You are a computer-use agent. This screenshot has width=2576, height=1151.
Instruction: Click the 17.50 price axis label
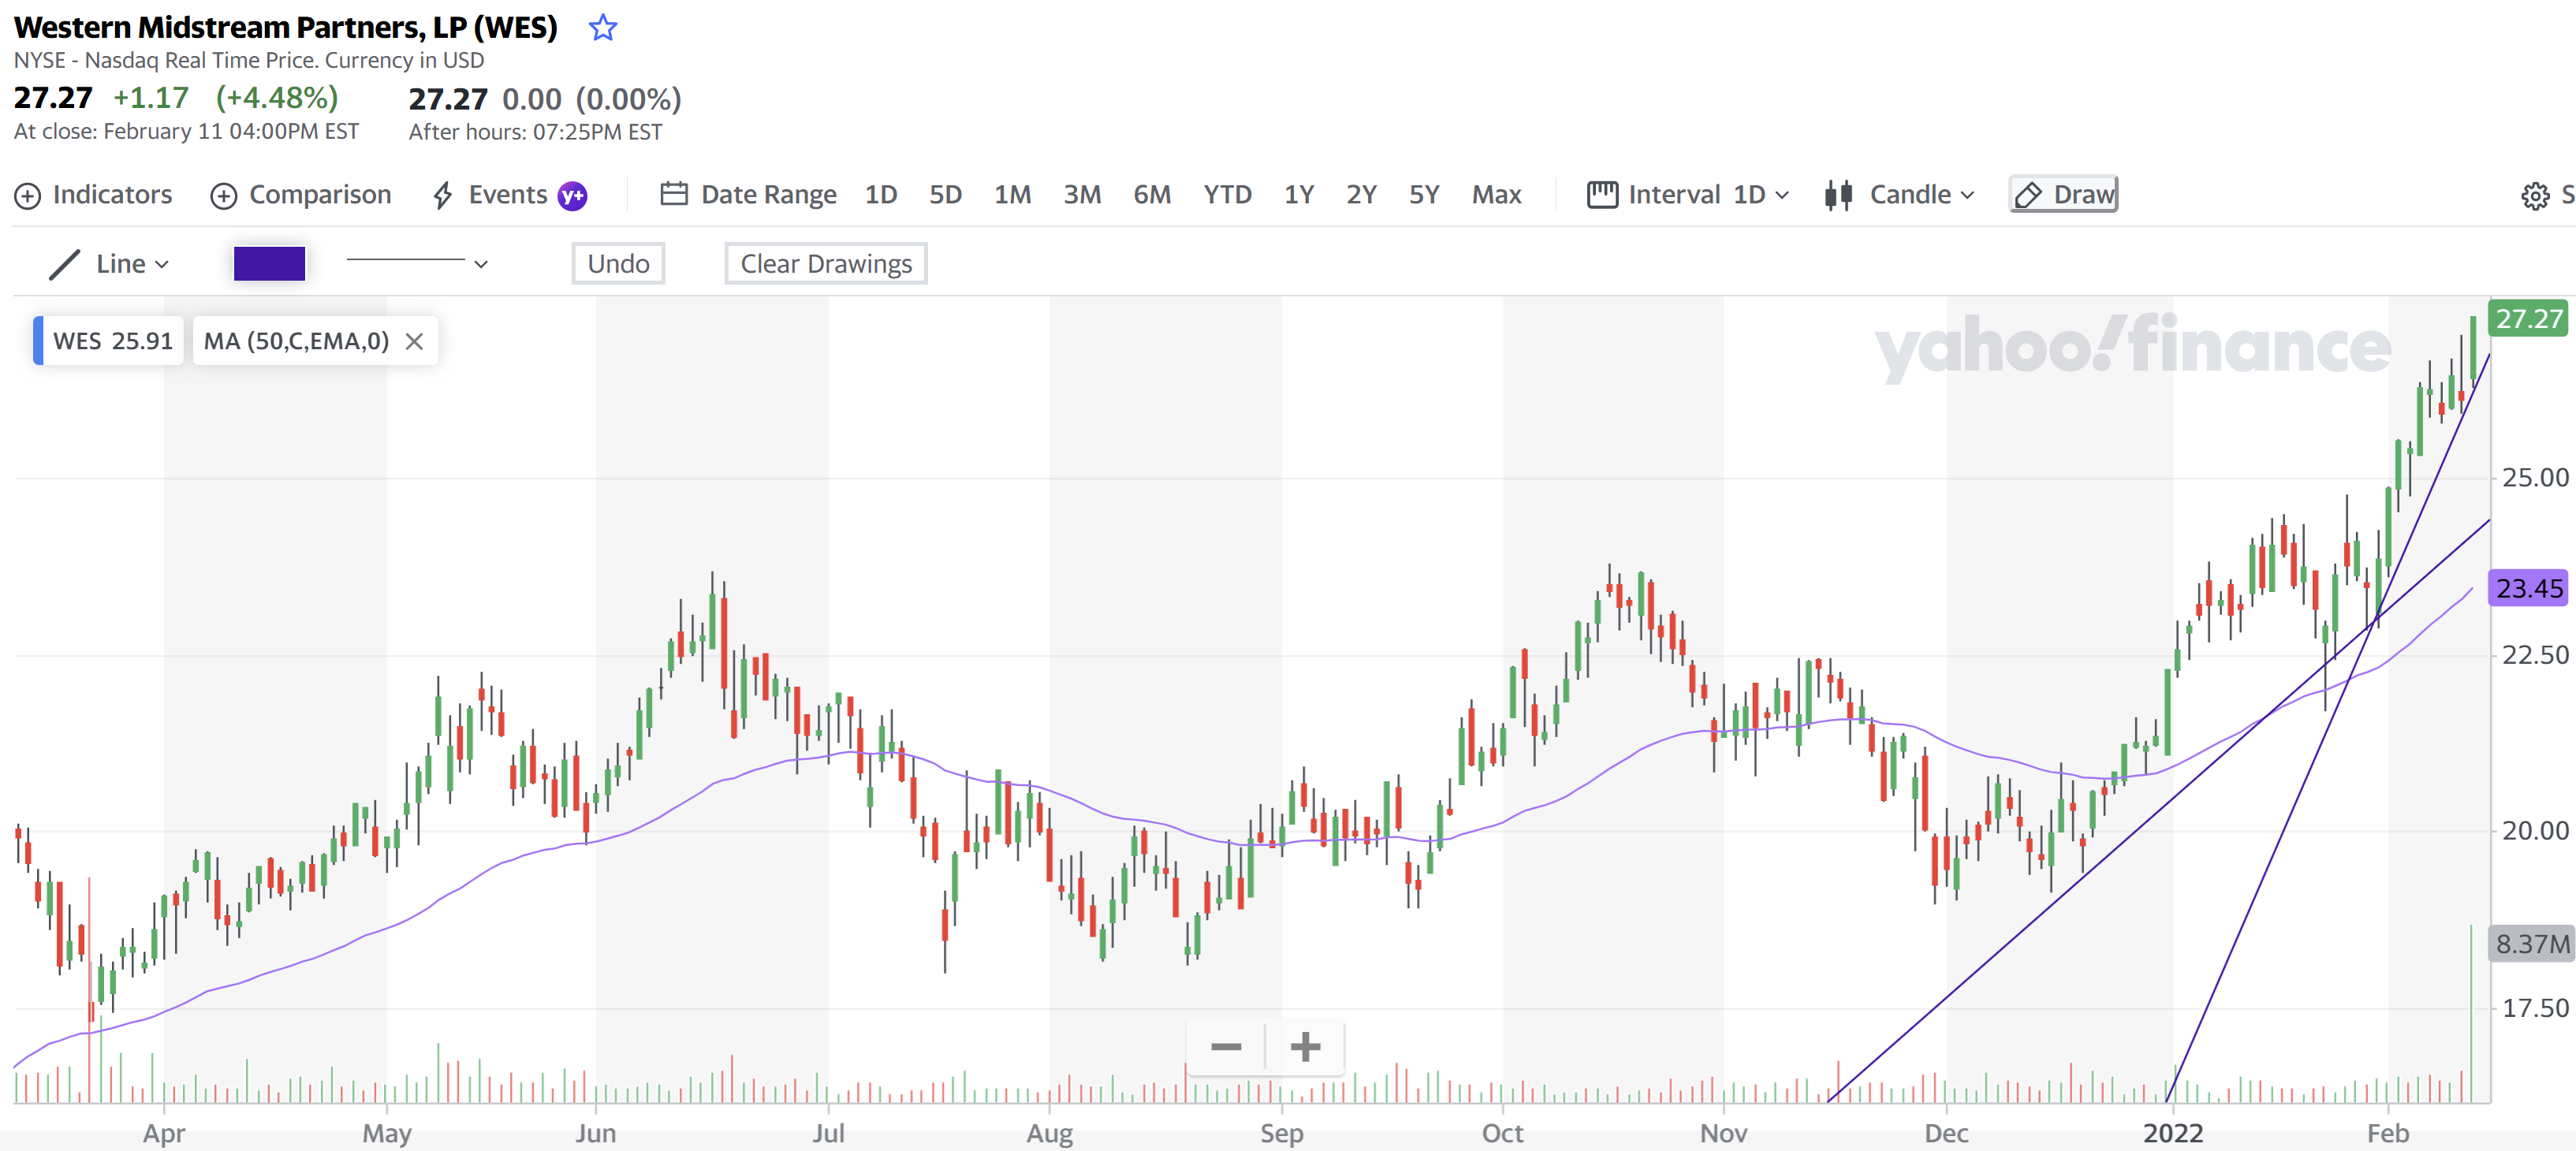(2535, 1008)
